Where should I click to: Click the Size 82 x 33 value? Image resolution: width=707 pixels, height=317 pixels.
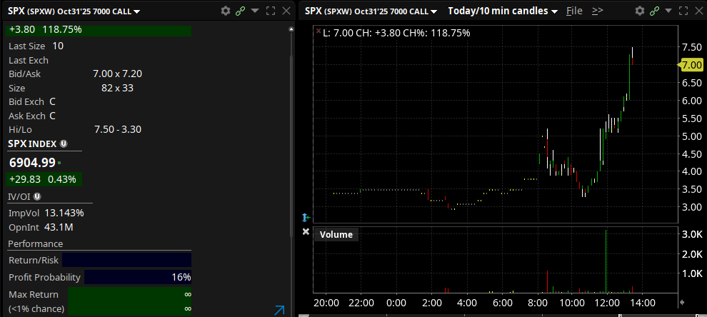pyautogui.click(x=118, y=88)
